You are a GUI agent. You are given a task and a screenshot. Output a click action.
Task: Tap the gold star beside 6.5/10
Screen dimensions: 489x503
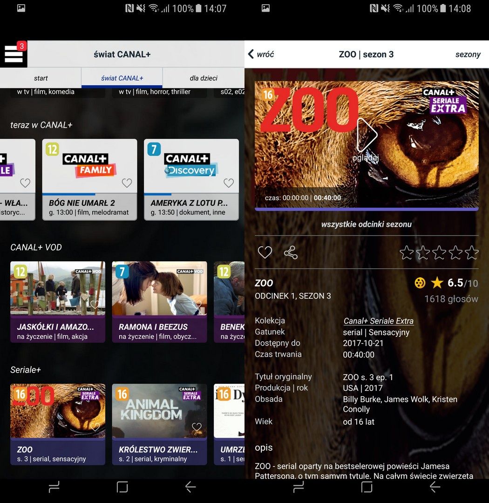pos(437,283)
